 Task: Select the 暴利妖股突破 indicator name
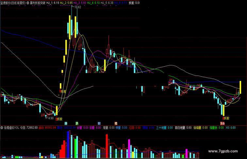[x=38, y=3]
